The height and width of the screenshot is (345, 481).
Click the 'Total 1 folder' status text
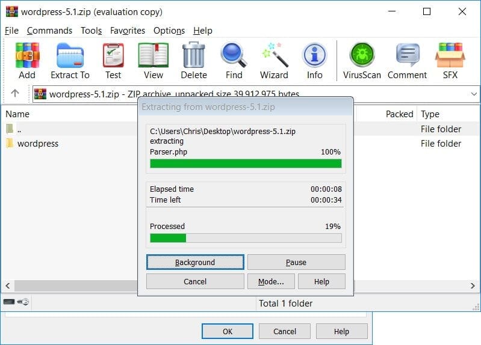(x=285, y=304)
